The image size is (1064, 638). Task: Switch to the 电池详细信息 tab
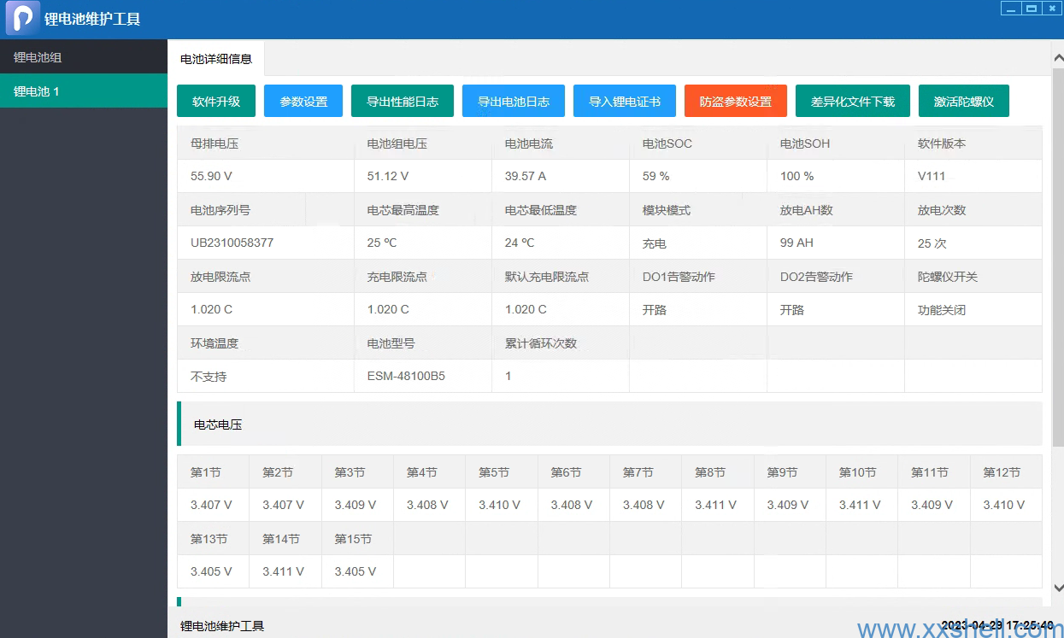point(216,59)
